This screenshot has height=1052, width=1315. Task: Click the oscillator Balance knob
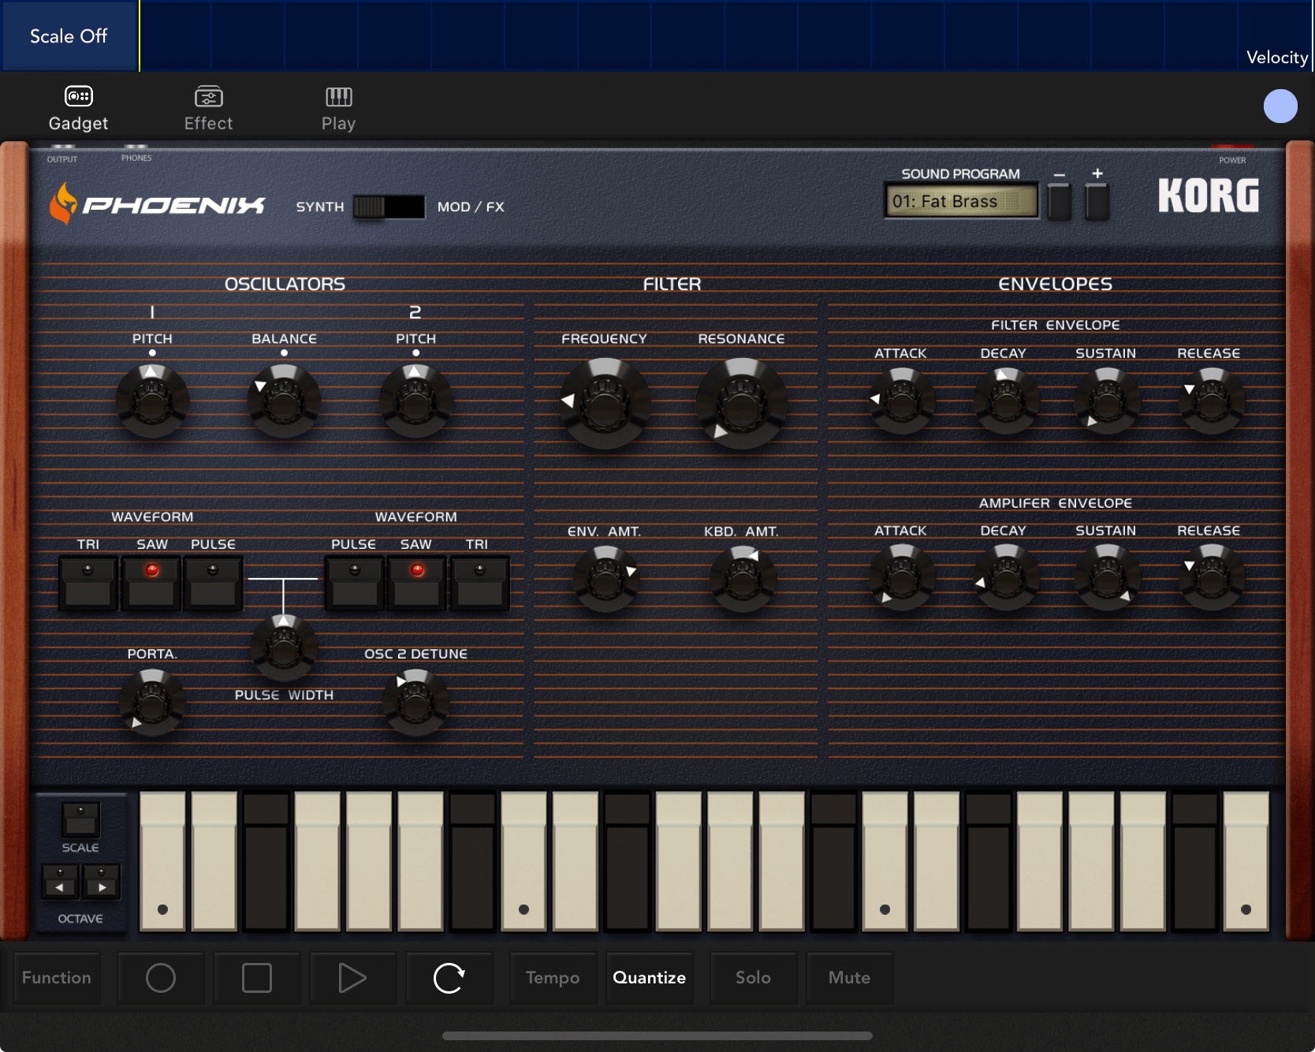pos(284,401)
